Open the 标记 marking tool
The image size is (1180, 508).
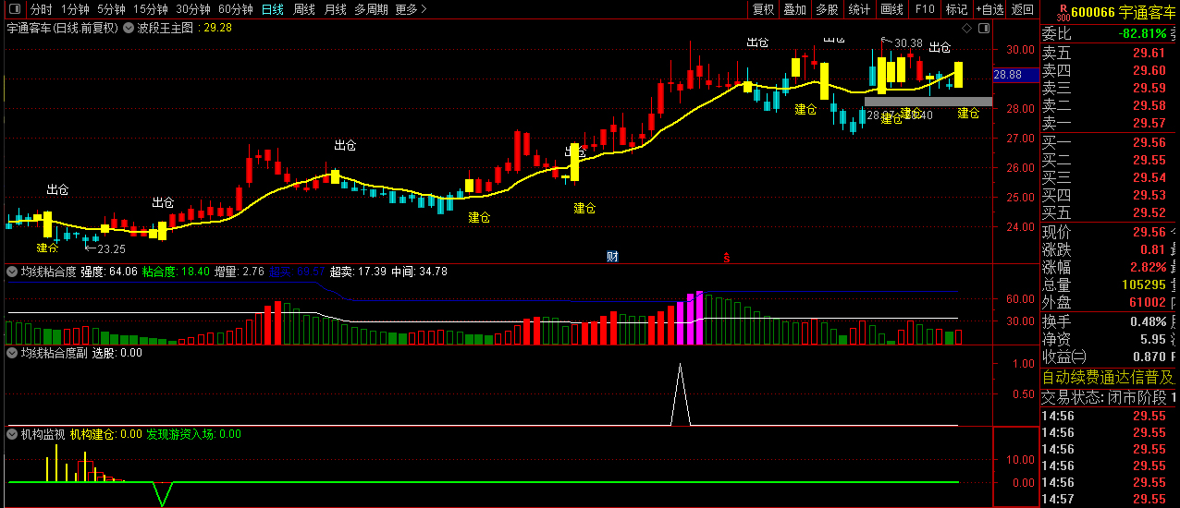[956, 9]
